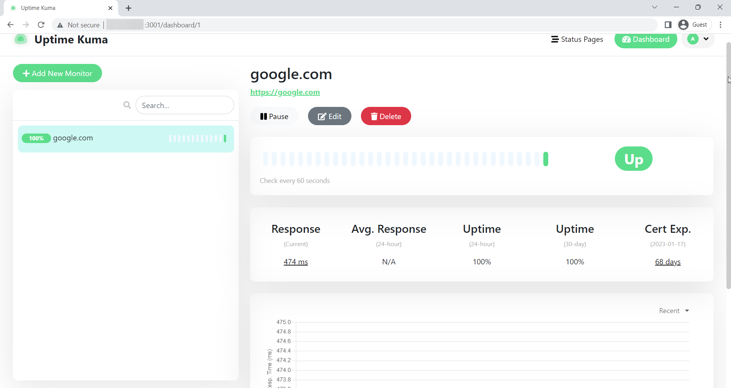Click the Avg. Response N/A value

pos(389,262)
